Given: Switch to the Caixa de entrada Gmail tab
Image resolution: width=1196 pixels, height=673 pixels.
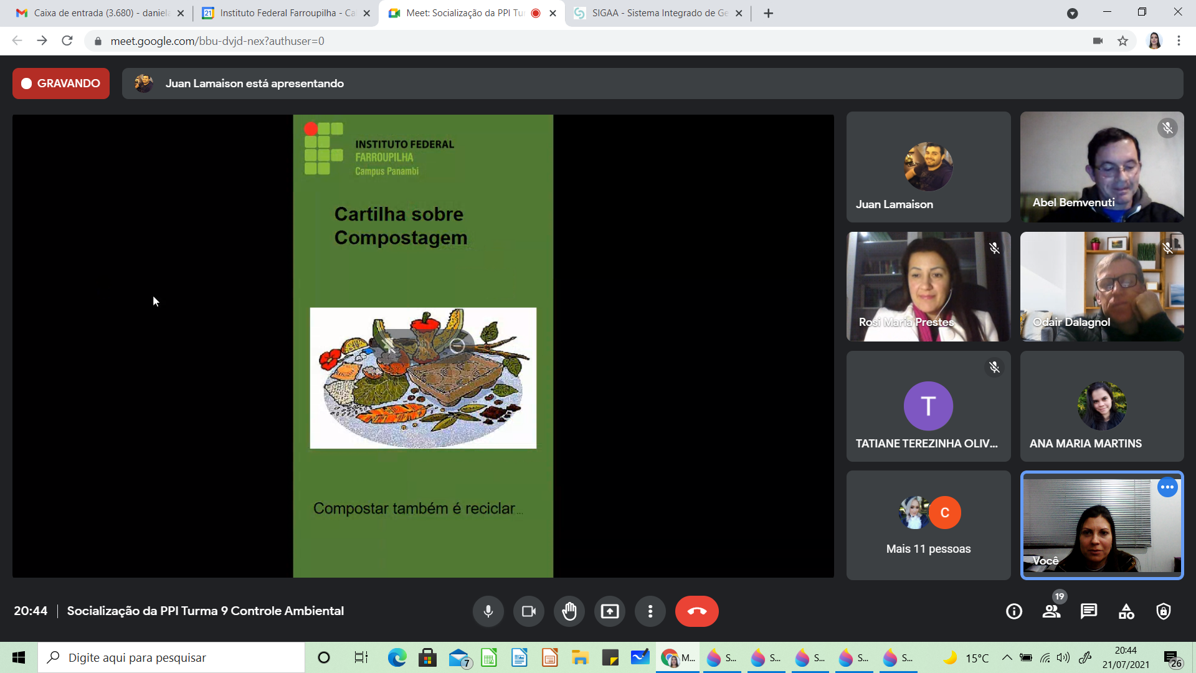Looking at the screenshot, I should [x=100, y=13].
